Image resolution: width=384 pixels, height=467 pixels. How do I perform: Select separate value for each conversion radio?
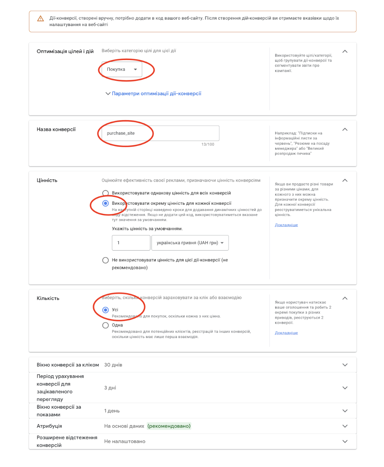tap(106, 203)
